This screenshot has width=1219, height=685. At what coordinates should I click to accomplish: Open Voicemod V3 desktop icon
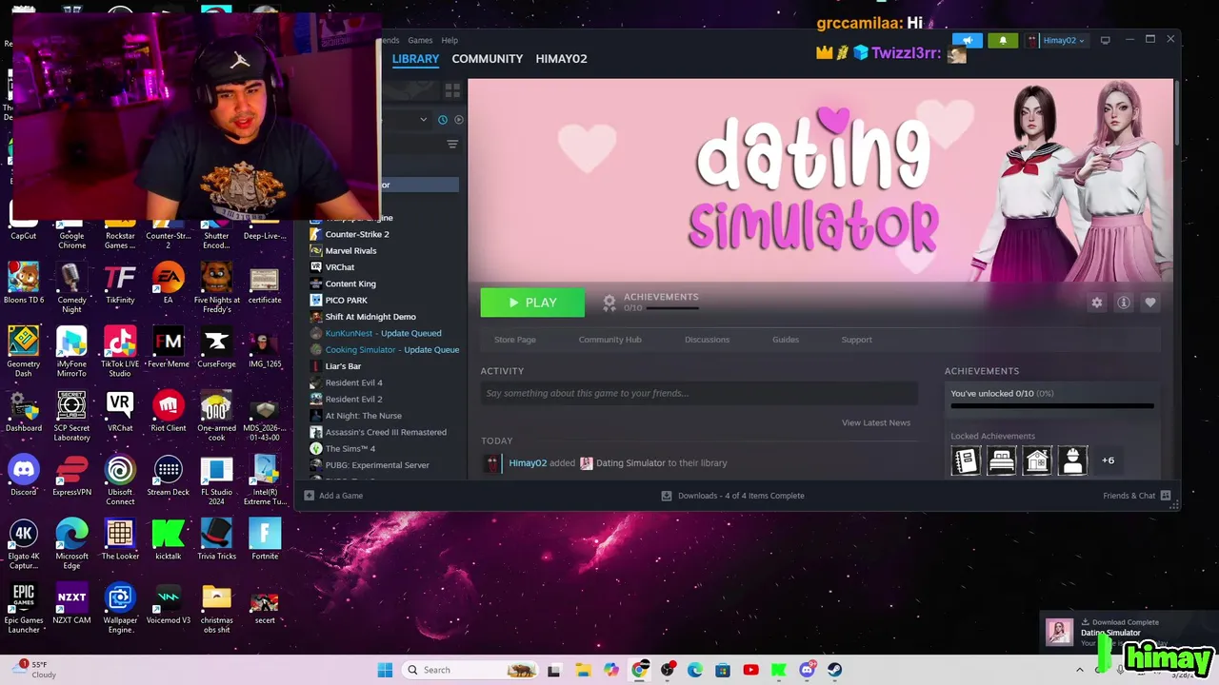[169, 603]
